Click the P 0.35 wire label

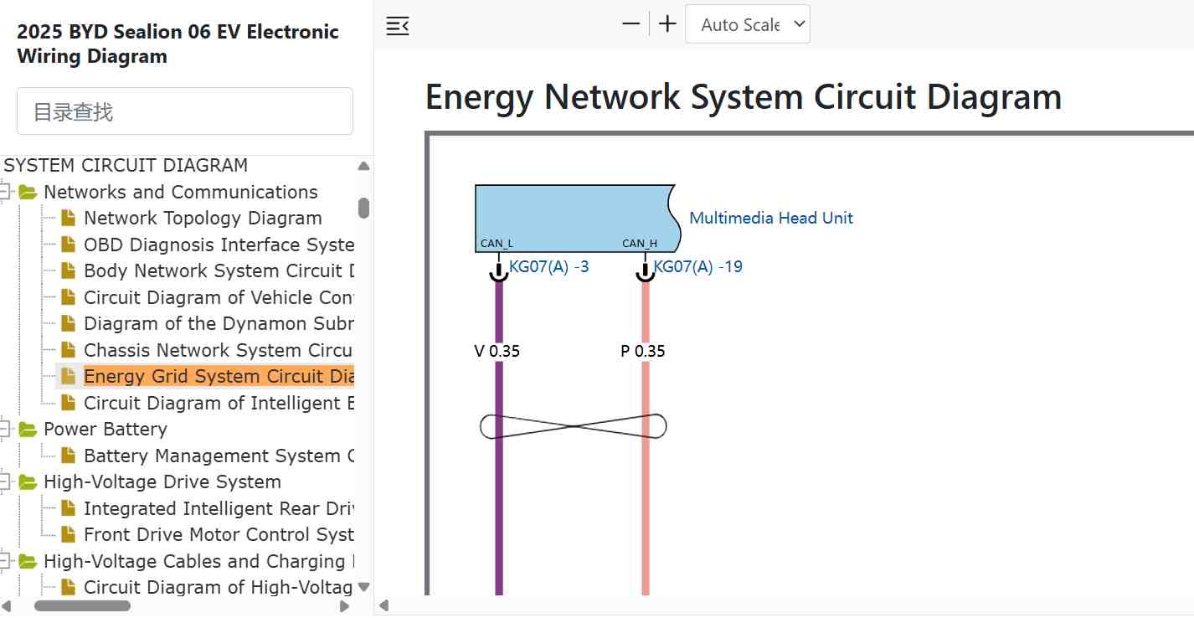click(643, 351)
